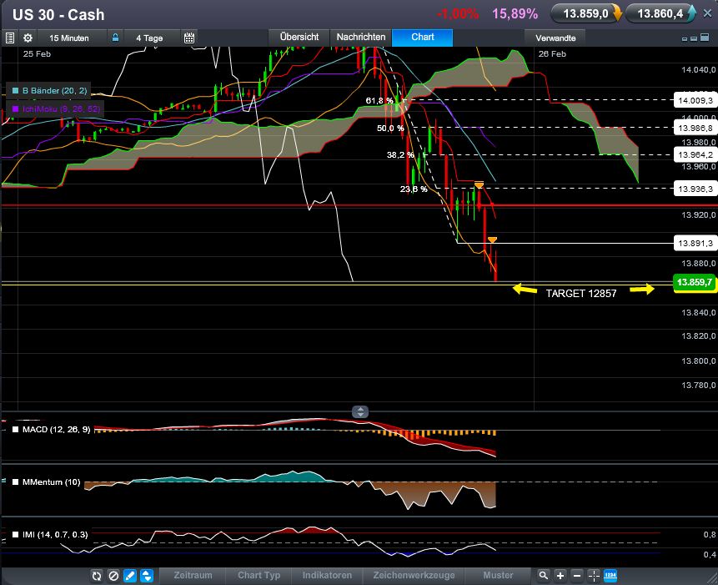Viewport: 718px width, 585px height.
Task: Toggle IMI (14, 0.7, 0.3) indicator checkbox
Action: [x=16, y=535]
